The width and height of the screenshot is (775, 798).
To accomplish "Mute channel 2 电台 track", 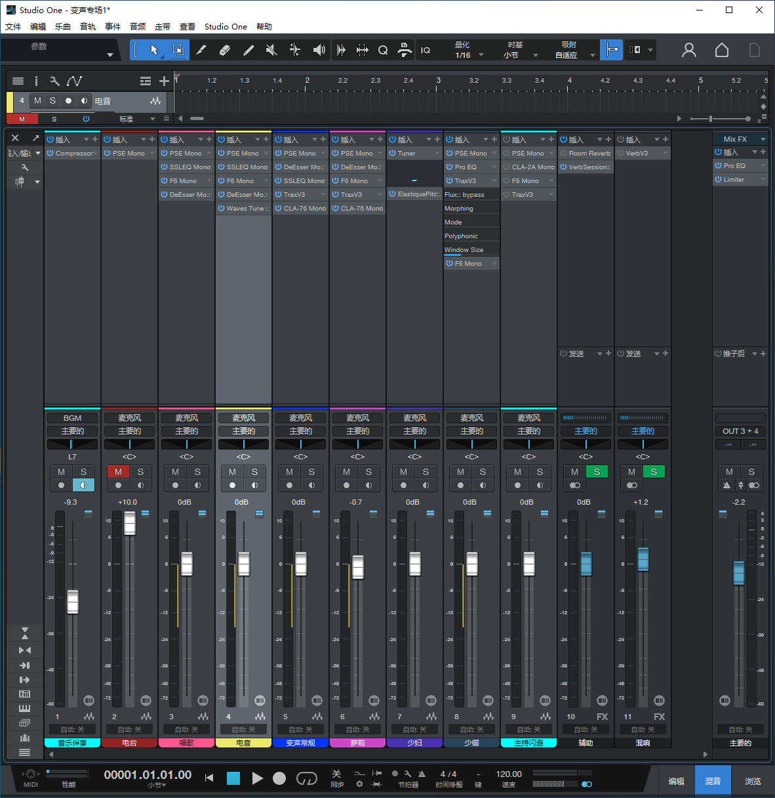I will click(118, 471).
